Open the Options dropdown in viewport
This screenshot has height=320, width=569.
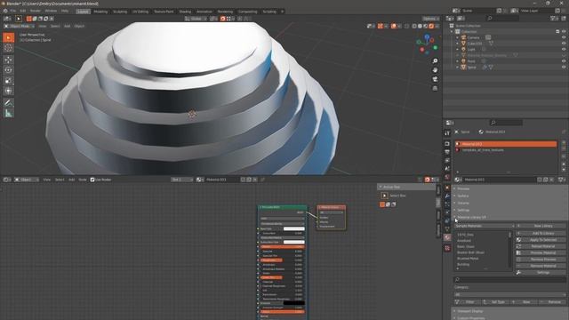click(430, 19)
